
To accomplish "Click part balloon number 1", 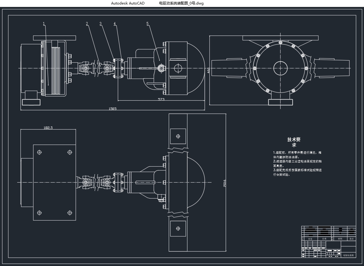I will (44, 23).
